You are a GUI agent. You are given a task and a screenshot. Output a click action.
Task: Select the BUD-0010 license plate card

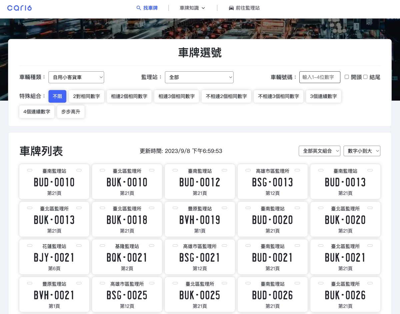pyautogui.click(x=54, y=182)
